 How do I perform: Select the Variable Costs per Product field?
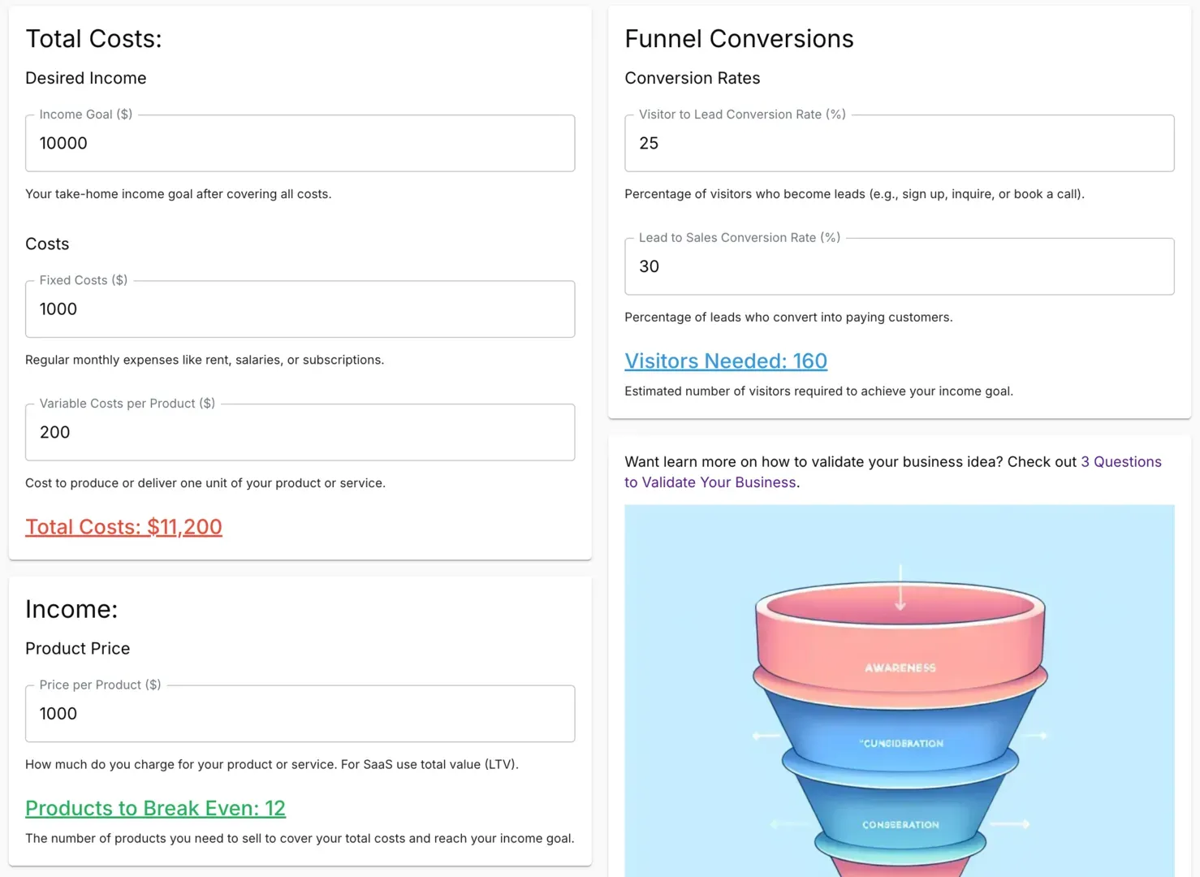pyautogui.click(x=300, y=433)
